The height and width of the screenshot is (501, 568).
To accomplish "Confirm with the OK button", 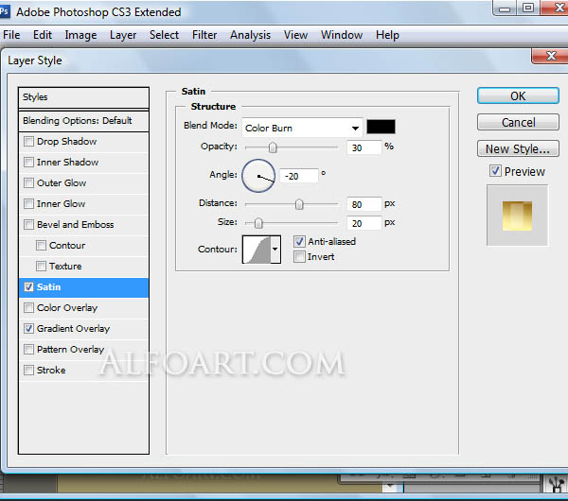I will (518, 95).
